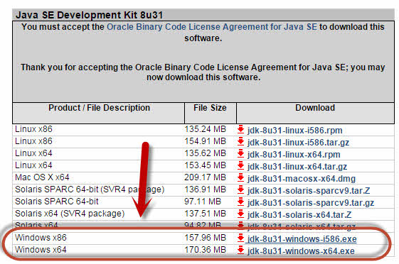Download jdk-8u31-solaris-sparcv9.tar.Z
The image size is (399, 264).
tap(309, 191)
